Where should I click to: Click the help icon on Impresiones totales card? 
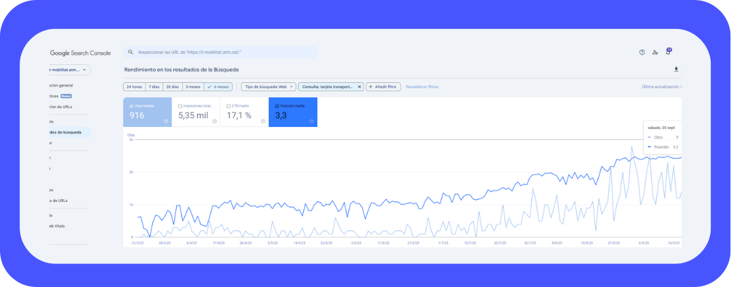click(x=215, y=122)
